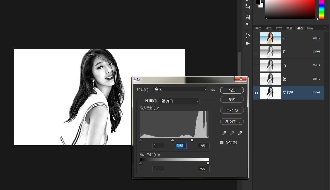This screenshot has width=330, height=190.
Task: Show the 红 channel visibility box
Action: [x=256, y=52]
